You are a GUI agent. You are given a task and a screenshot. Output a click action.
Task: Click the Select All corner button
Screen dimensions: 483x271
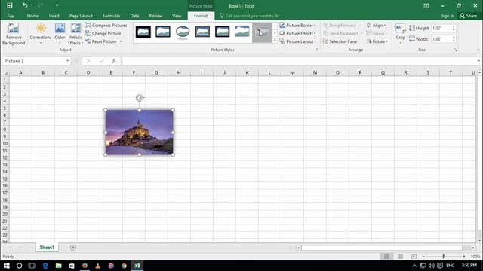click(x=5, y=73)
